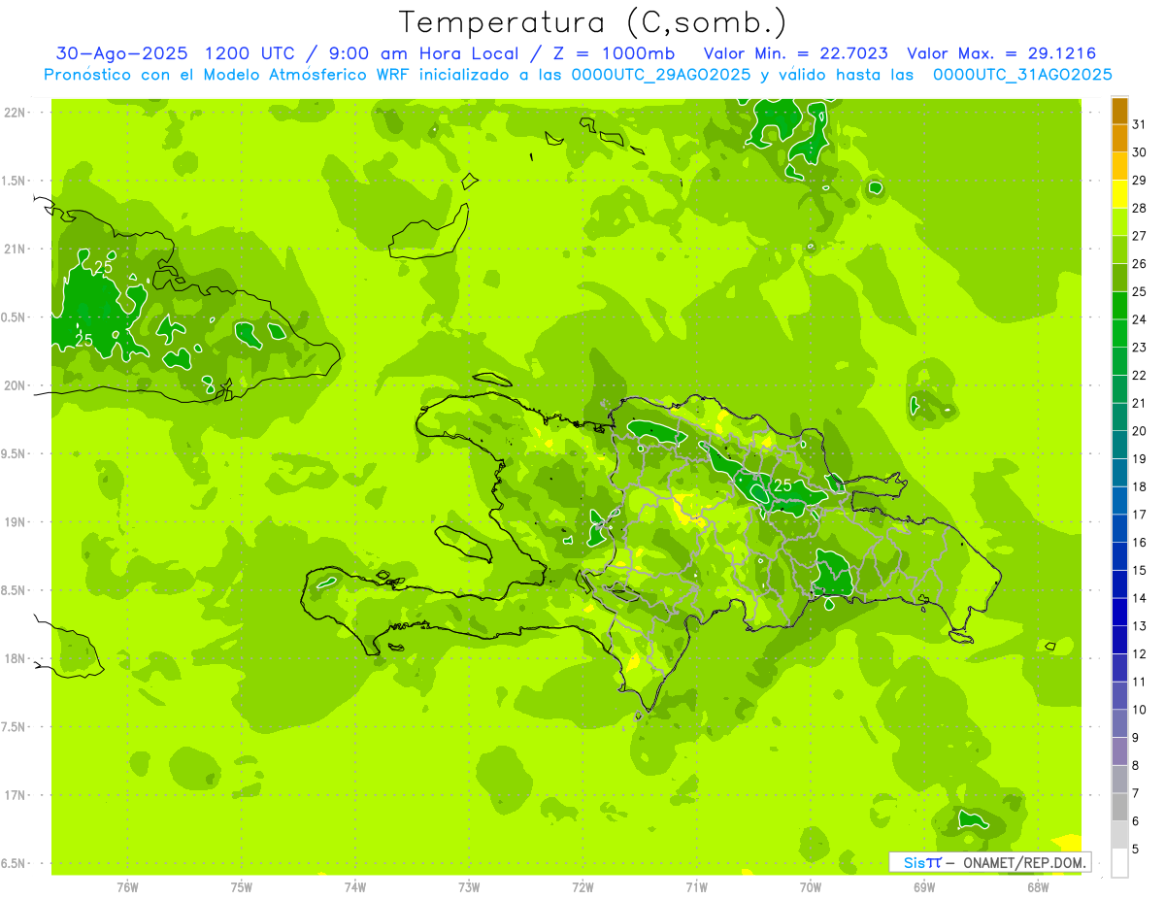This screenshot has width=1165, height=900.
Task: Click the legend value label 31
Action: (1139, 123)
